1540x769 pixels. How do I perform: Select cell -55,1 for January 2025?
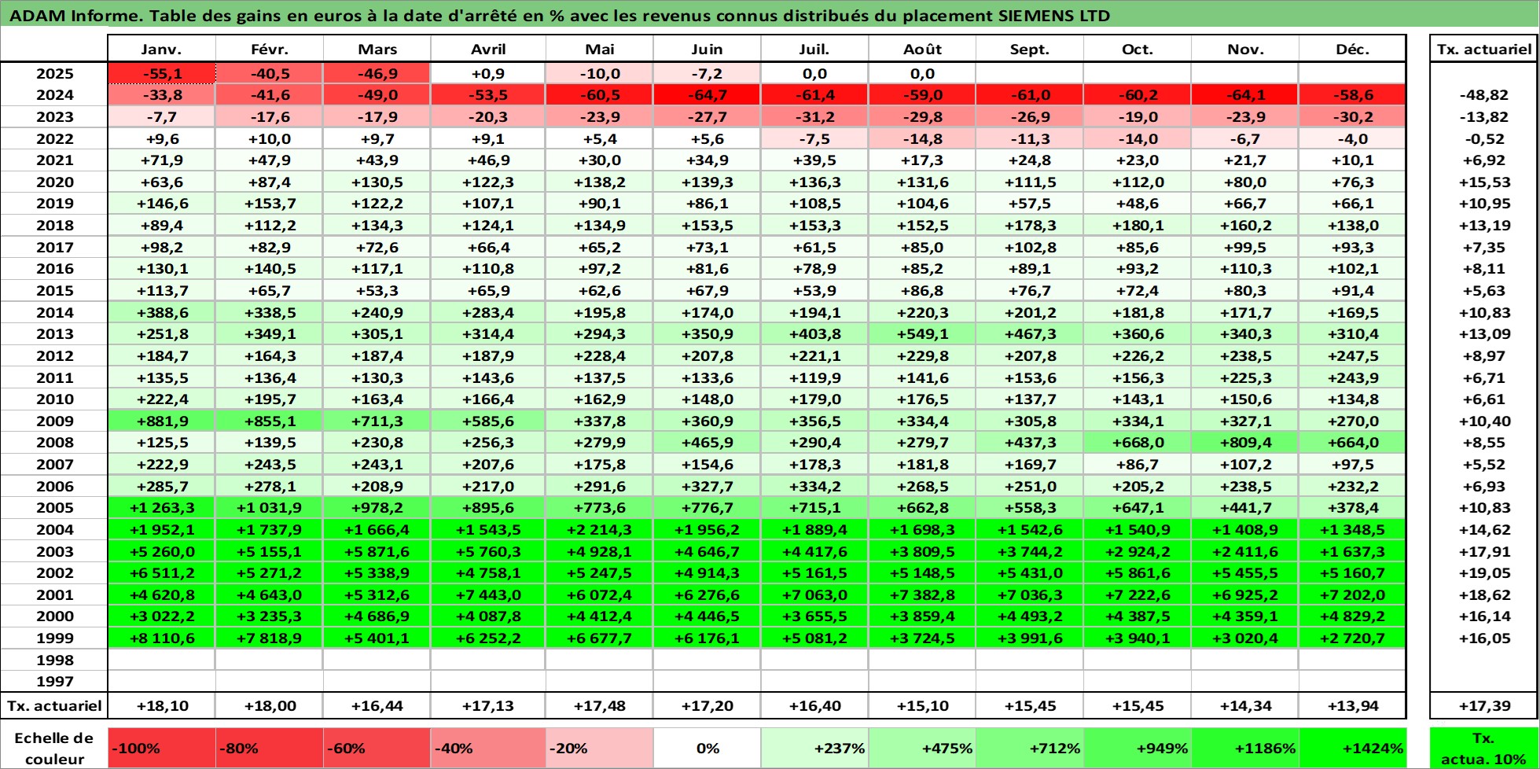pos(161,74)
